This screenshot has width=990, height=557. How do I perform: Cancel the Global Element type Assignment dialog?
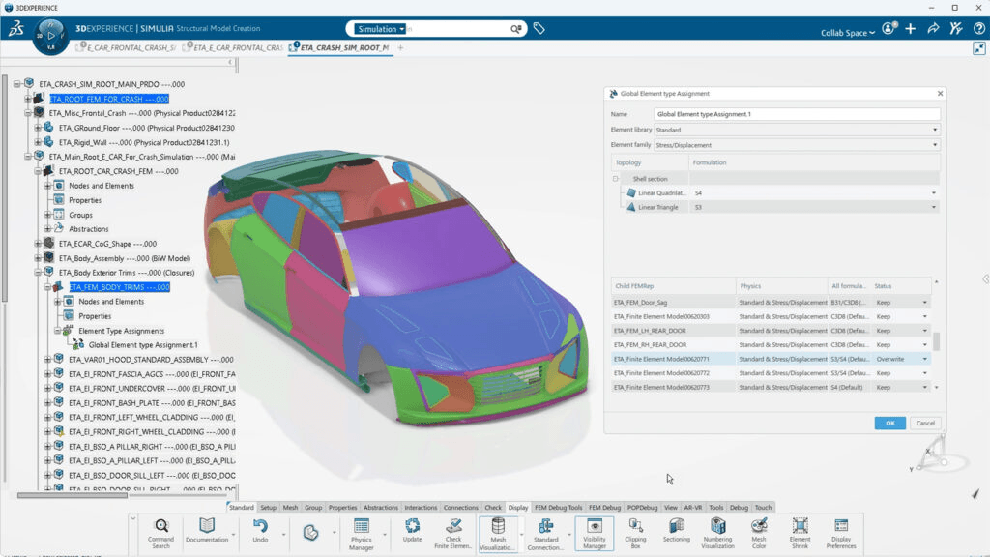[925, 423]
